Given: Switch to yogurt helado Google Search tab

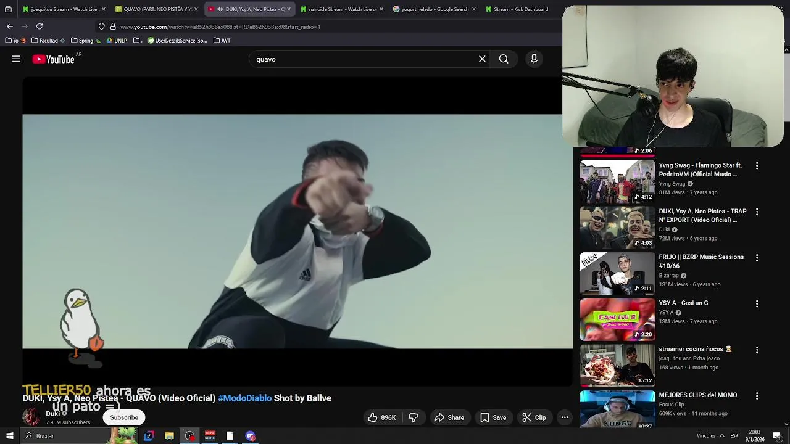Looking at the screenshot, I should [x=434, y=9].
